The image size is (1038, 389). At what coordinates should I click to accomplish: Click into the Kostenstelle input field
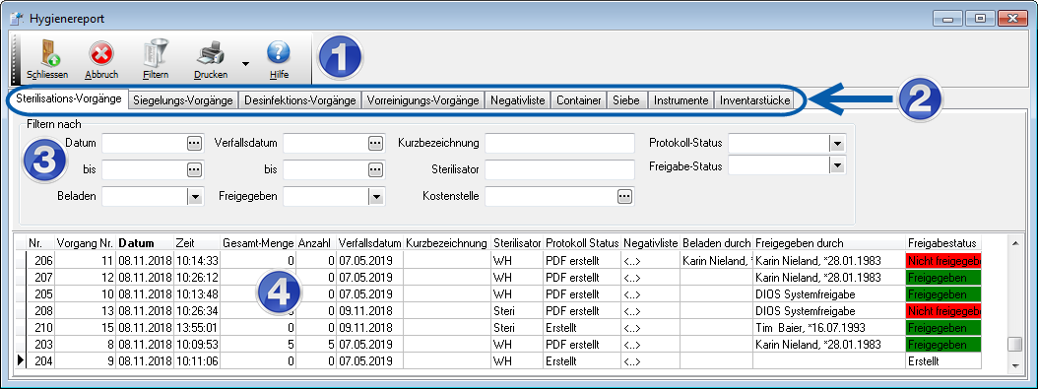coord(551,196)
